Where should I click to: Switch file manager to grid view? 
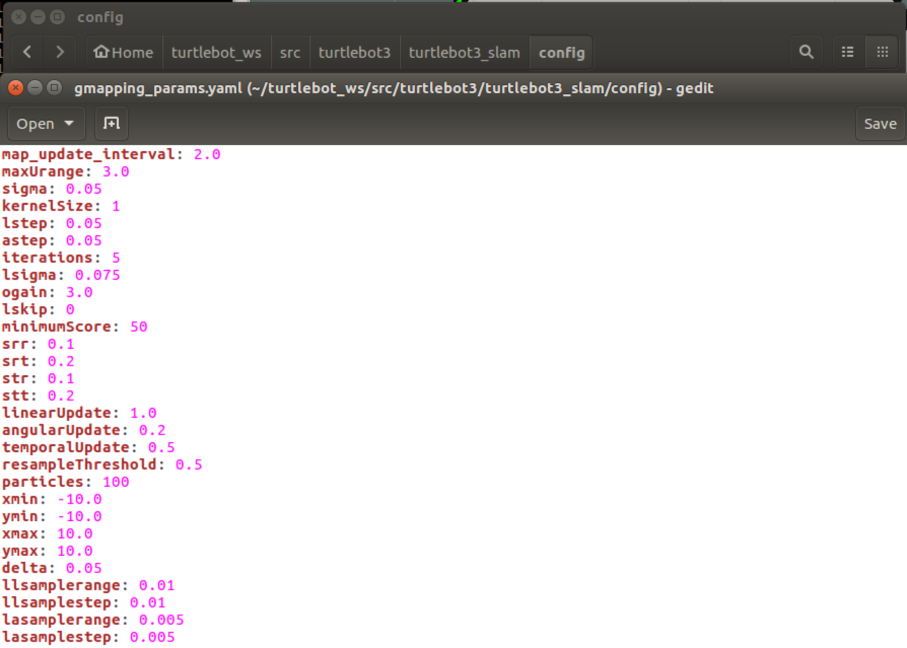tap(883, 52)
